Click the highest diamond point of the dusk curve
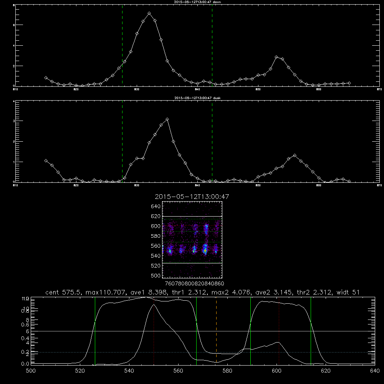Image resolution: width=384 pixels, height=384 pixels. 167,119
